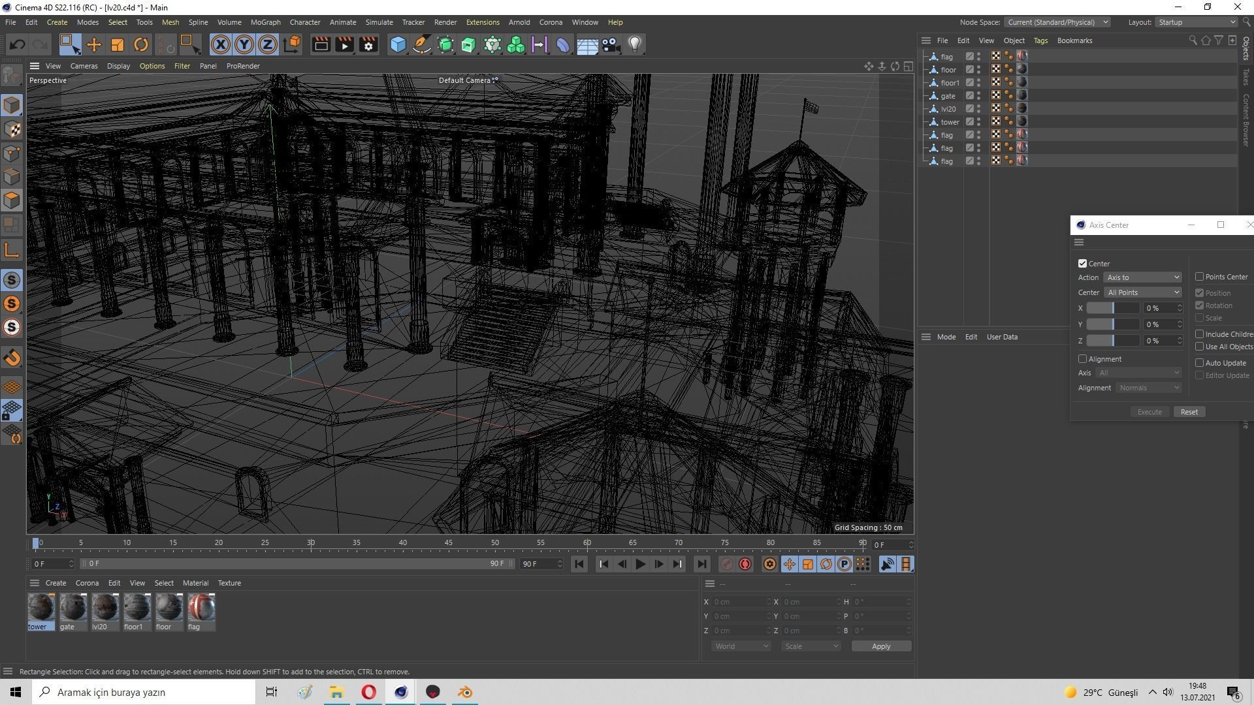Open Blender from Windows taskbar
The height and width of the screenshot is (705, 1254).
point(465,692)
